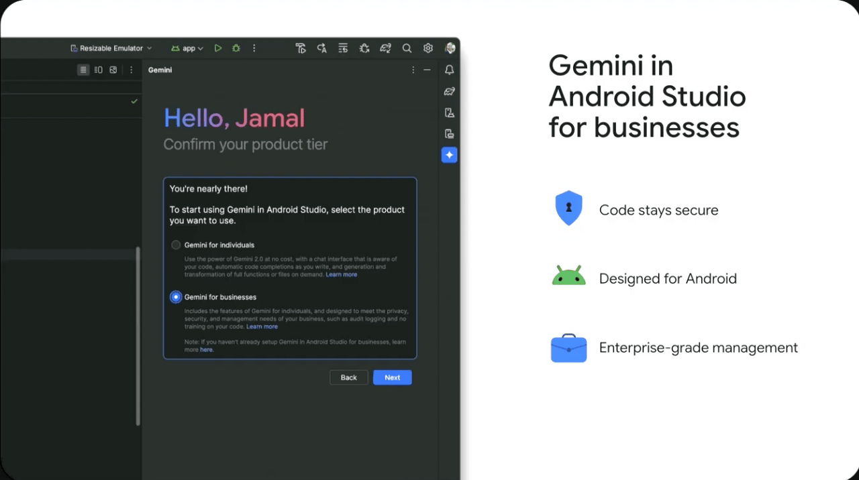Screen dimensions: 859x480
Task: Select Gemini for individuals radio option
Action: pyautogui.click(x=176, y=245)
